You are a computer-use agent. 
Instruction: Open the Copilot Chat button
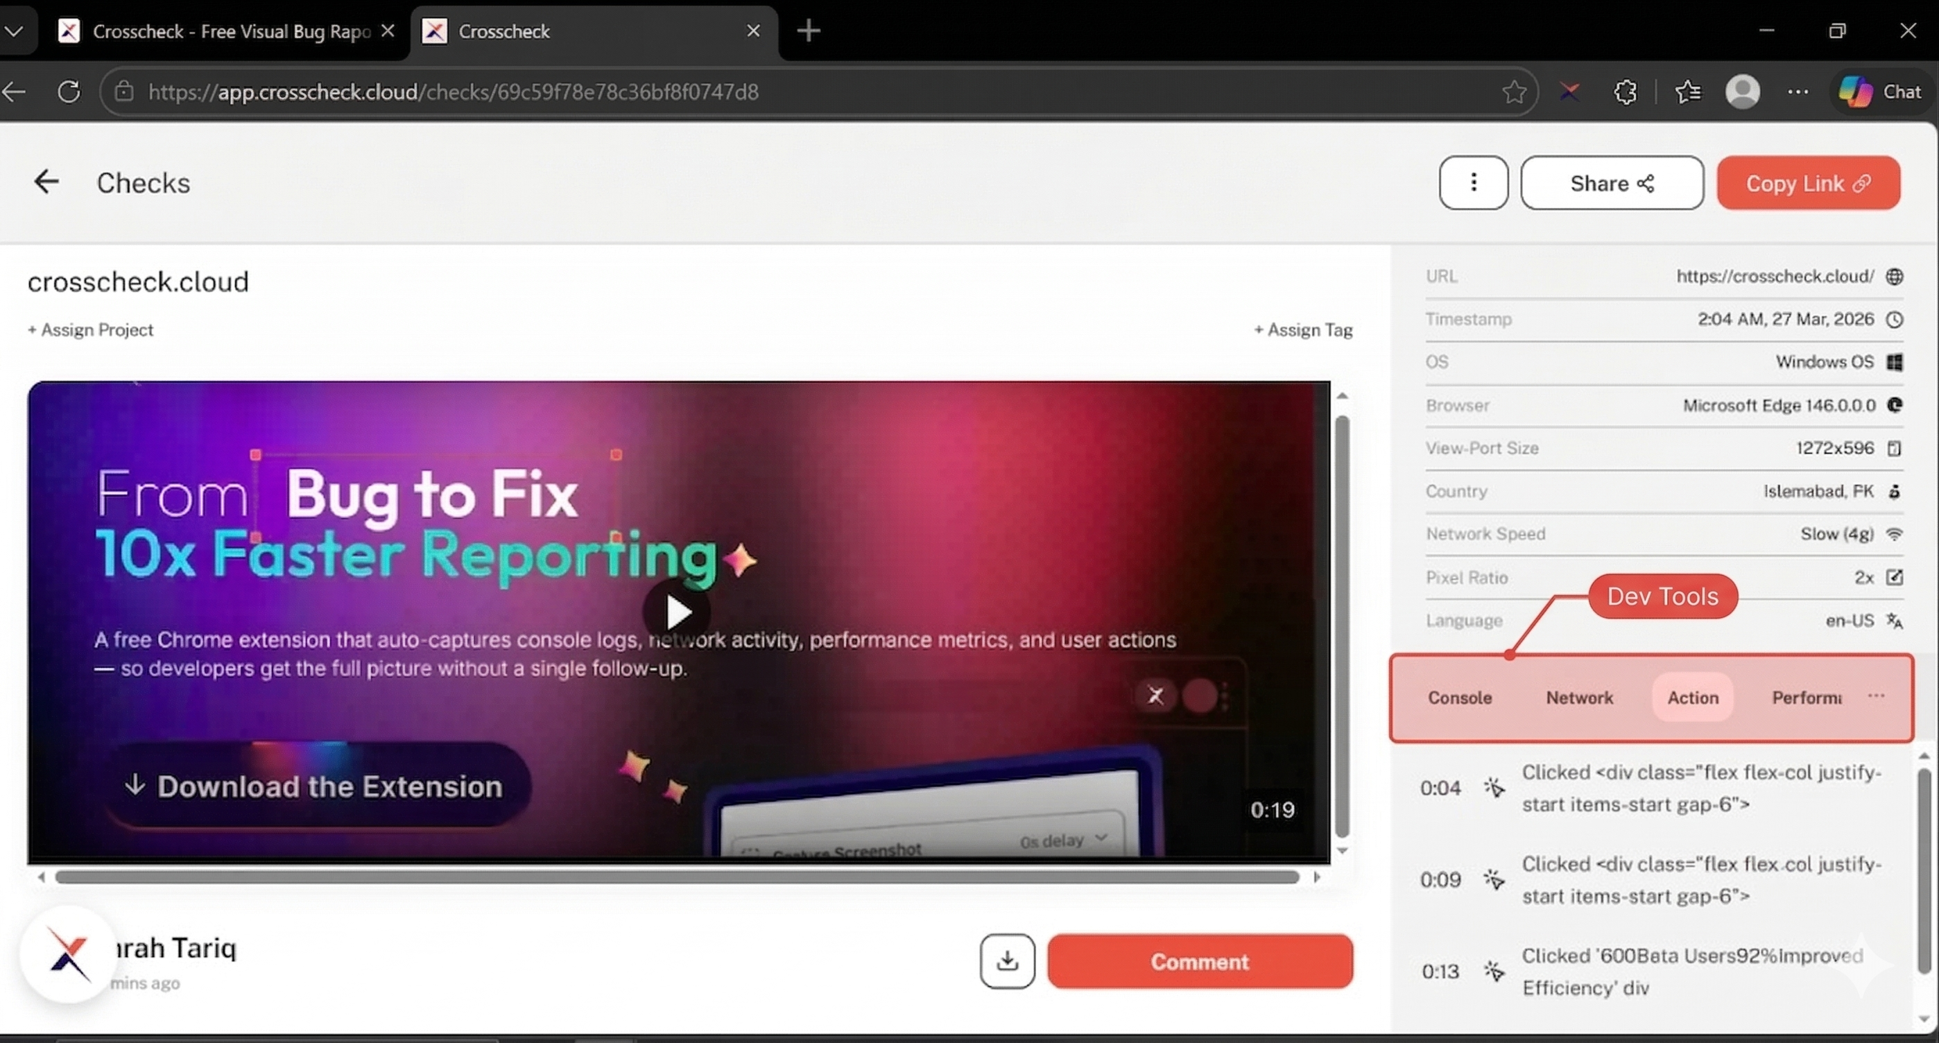[x=1880, y=92]
